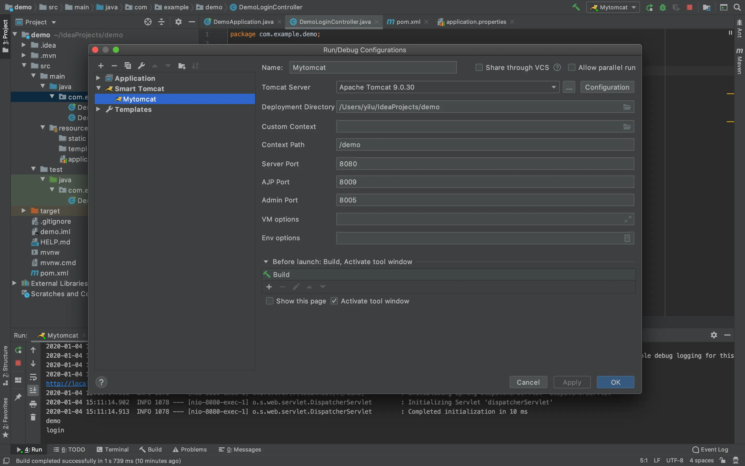
Task: Click the green debug bug icon
Action: [663, 8]
